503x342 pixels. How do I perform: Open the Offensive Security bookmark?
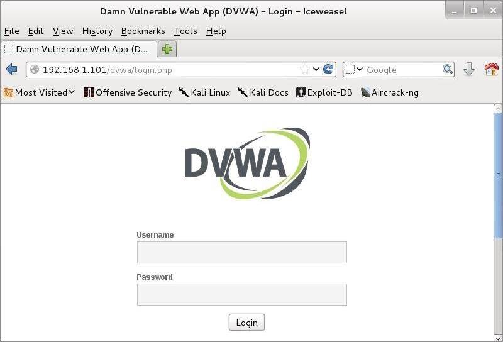128,92
